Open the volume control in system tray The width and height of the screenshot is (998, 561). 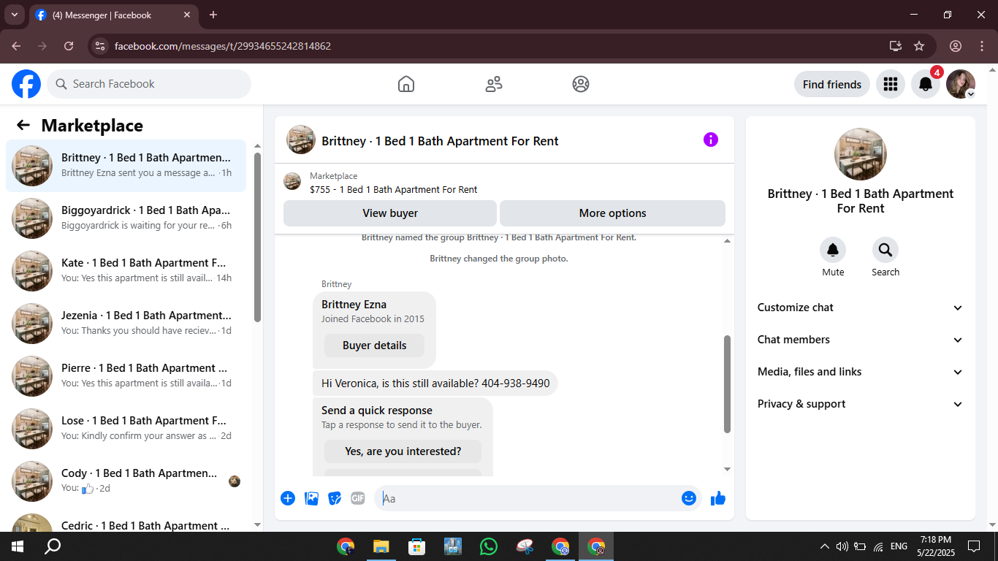[842, 546]
